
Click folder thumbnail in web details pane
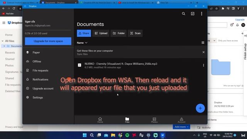click(221, 67)
